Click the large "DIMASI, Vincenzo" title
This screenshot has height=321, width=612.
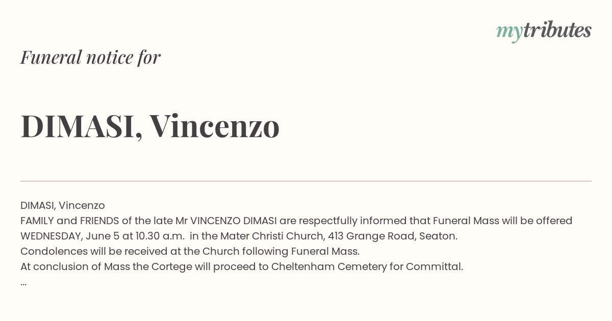click(x=150, y=126)
